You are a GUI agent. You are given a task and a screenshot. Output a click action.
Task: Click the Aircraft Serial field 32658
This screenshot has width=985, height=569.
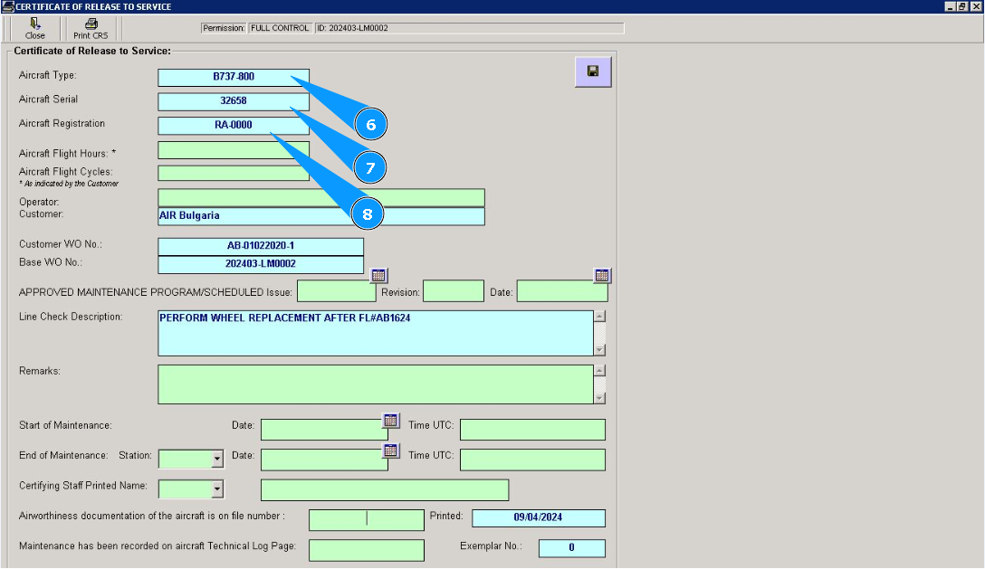point(233,101)
